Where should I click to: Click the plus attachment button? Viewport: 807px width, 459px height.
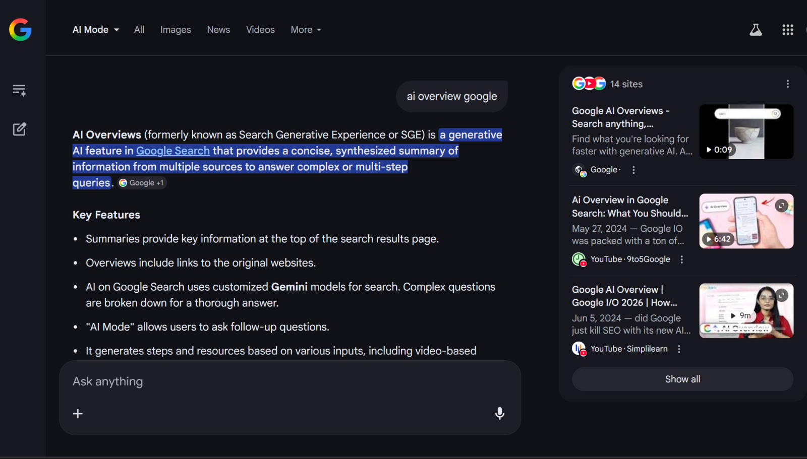(x=78, y=414)
